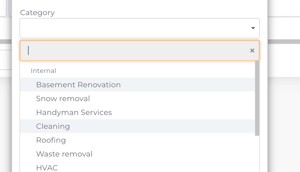
Task: Click the Internal group header
Action: (43, 71)
